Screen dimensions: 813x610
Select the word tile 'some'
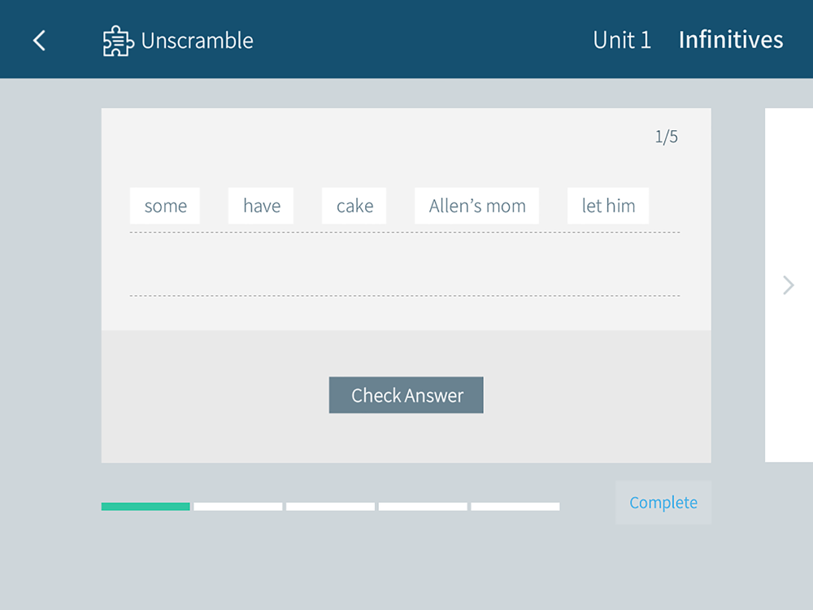pyautogui.click(x=165, y=206)
